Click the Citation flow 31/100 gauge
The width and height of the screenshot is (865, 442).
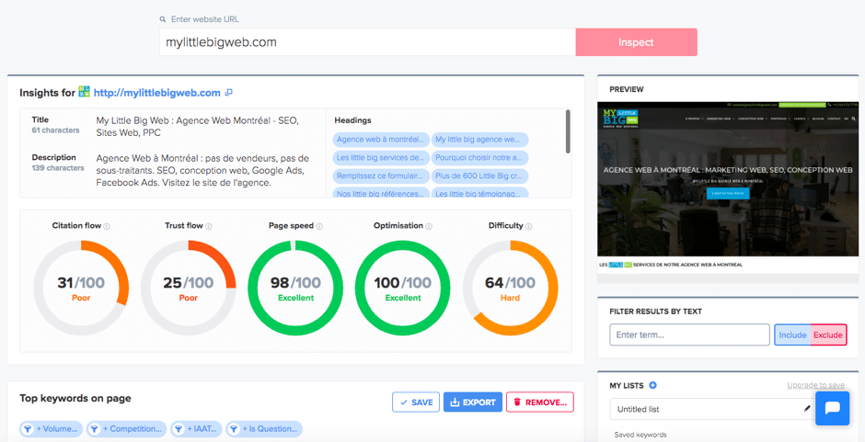[81, 287]
